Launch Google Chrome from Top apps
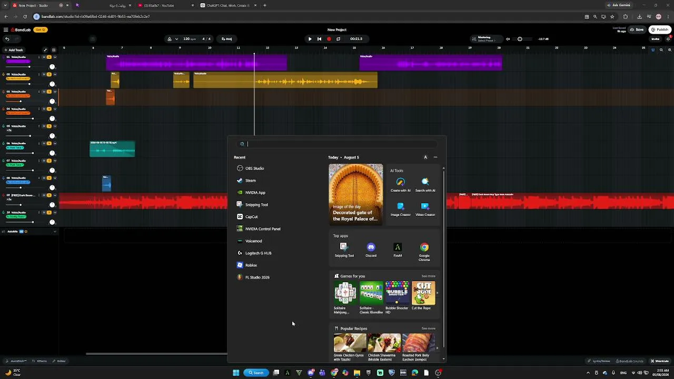Image resolution: width=674 pixels, height=379 pixels. click(x=424, y=252)
